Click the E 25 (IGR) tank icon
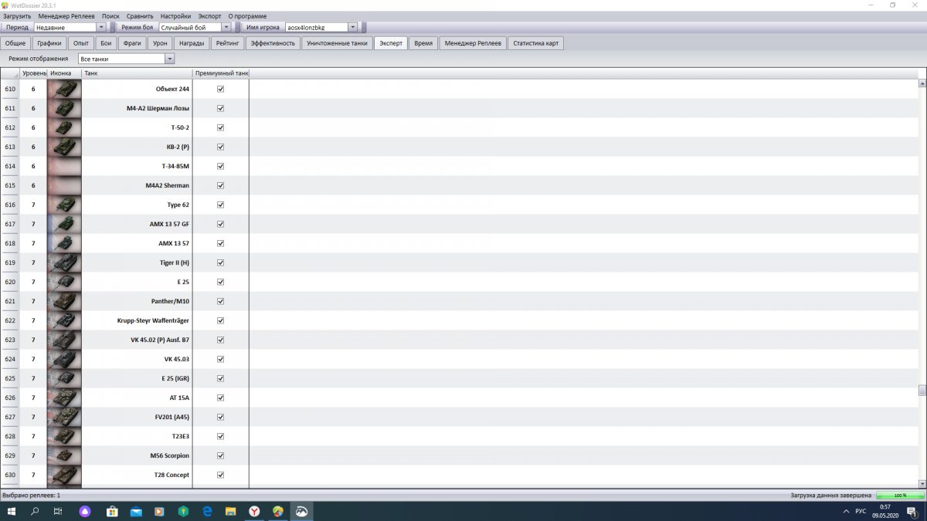Image resolution: width=927 pixels, height=521 pixels. tap(64, 378)
